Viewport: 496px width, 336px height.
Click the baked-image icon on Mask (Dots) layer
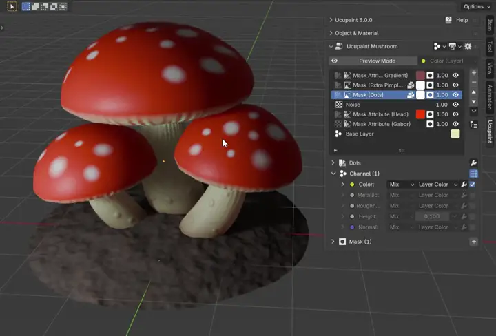411,95
